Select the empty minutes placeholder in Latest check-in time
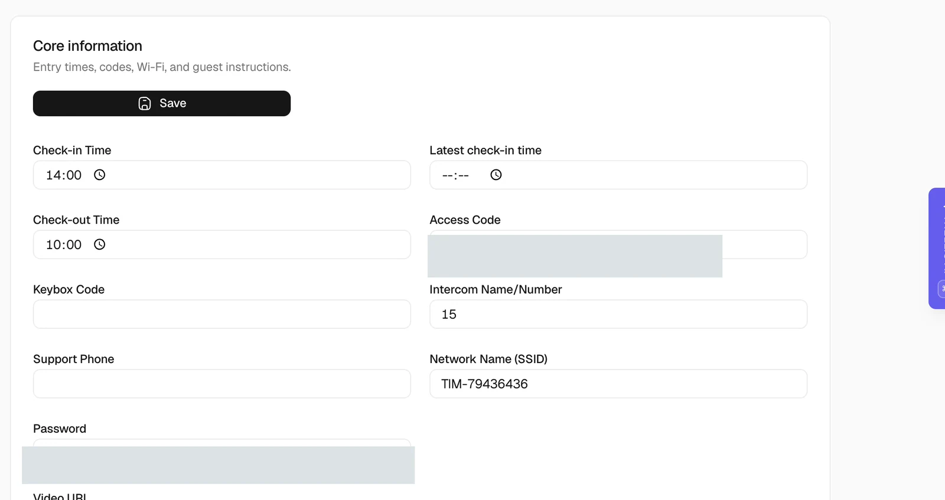The image size is (945, 500). (464, 175)
